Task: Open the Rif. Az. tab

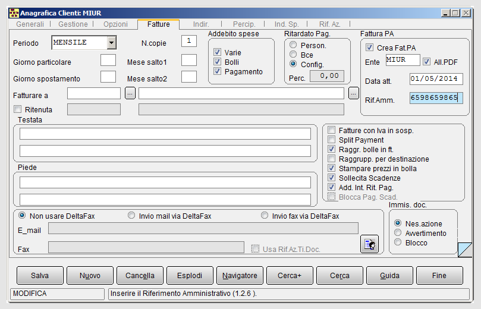Action: click(x=329, y=24)
